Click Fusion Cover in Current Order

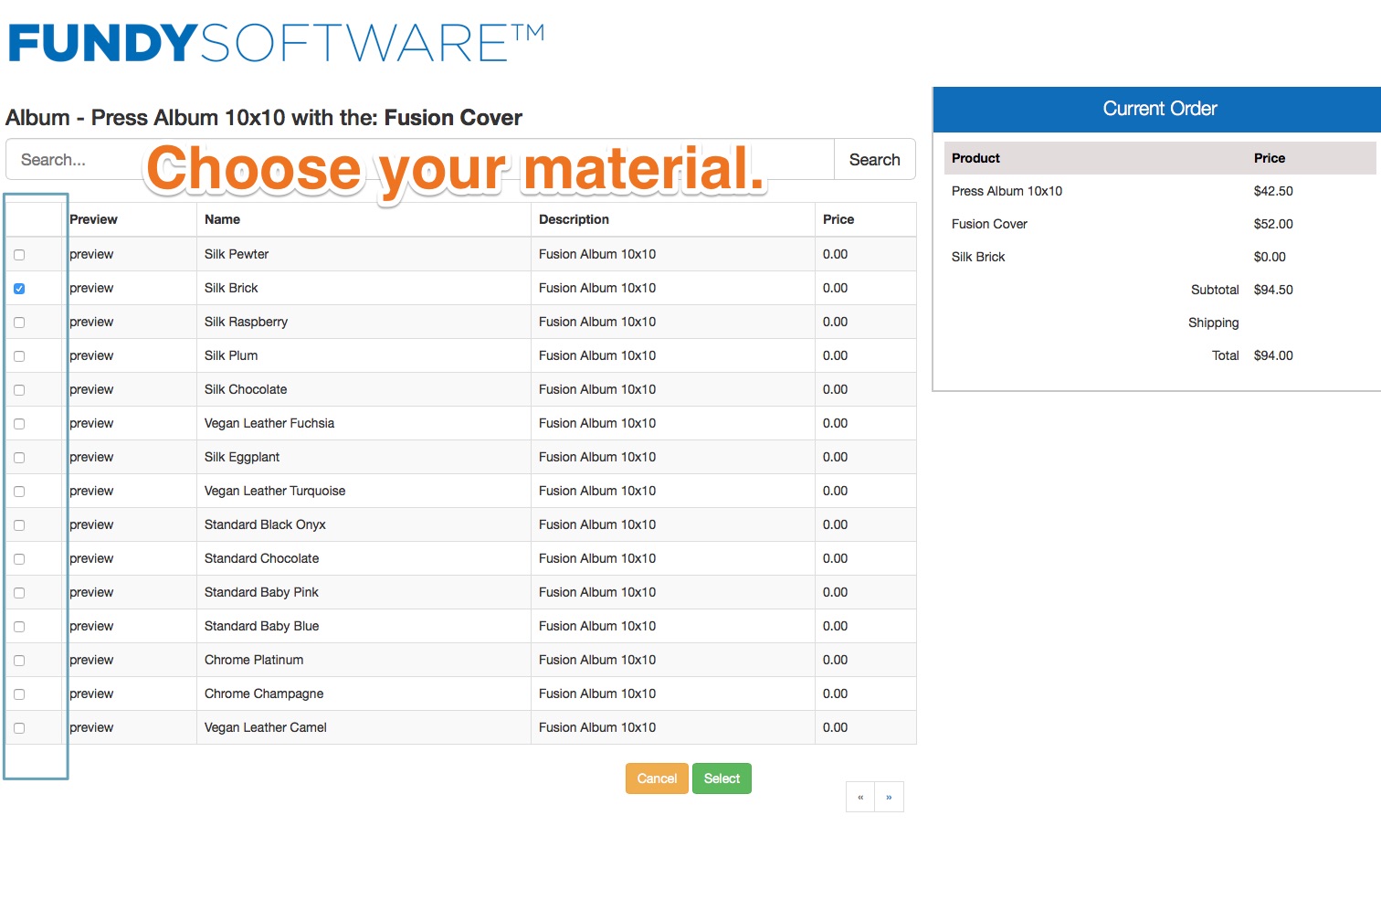click(x=989, y=224)
